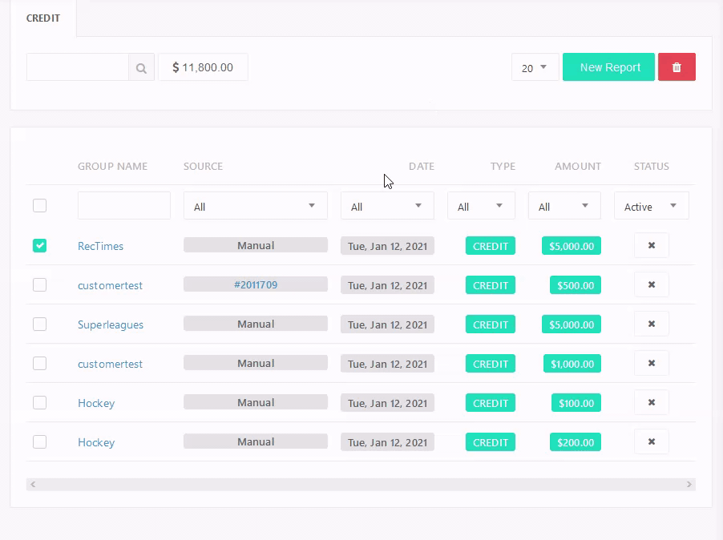Click the X icon in the $1,000.00 row
This screenshot has width=723, height=540.
(651, 364)
